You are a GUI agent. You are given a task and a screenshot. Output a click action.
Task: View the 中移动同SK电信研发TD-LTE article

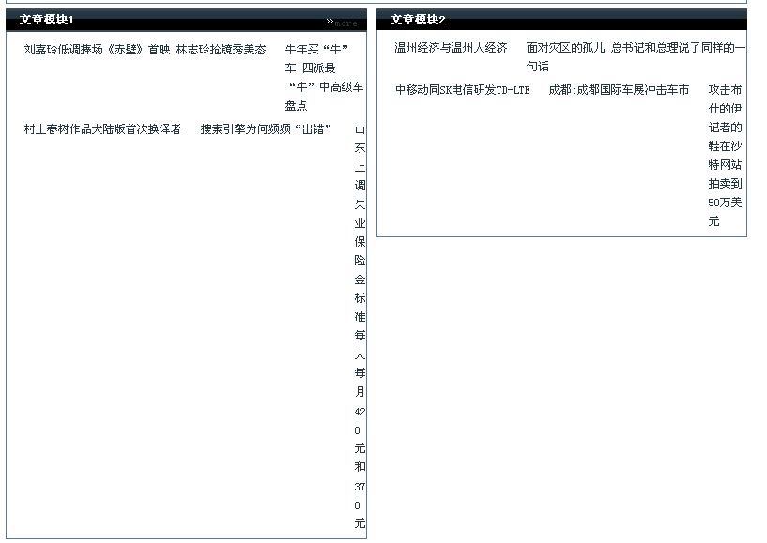(462, 90)
